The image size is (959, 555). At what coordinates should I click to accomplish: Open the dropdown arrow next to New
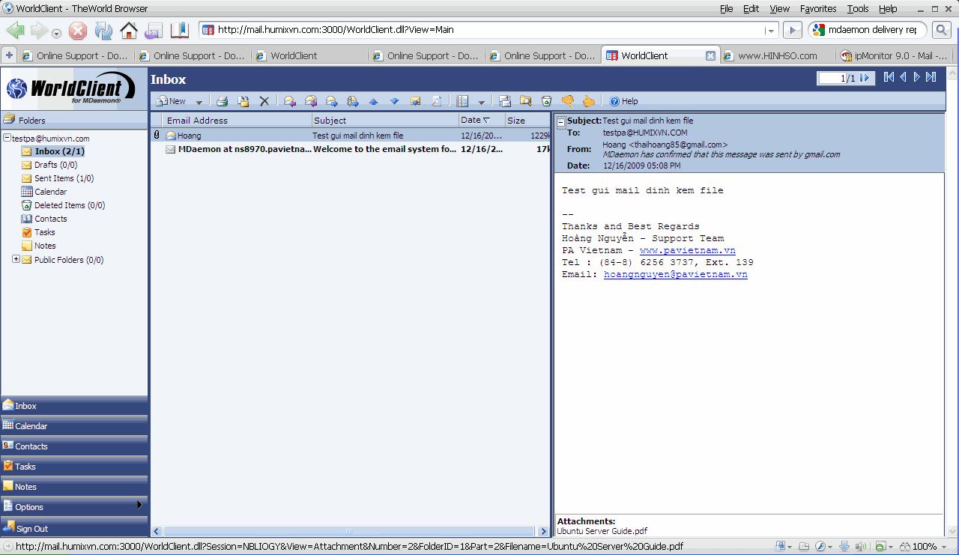[199, 102]
